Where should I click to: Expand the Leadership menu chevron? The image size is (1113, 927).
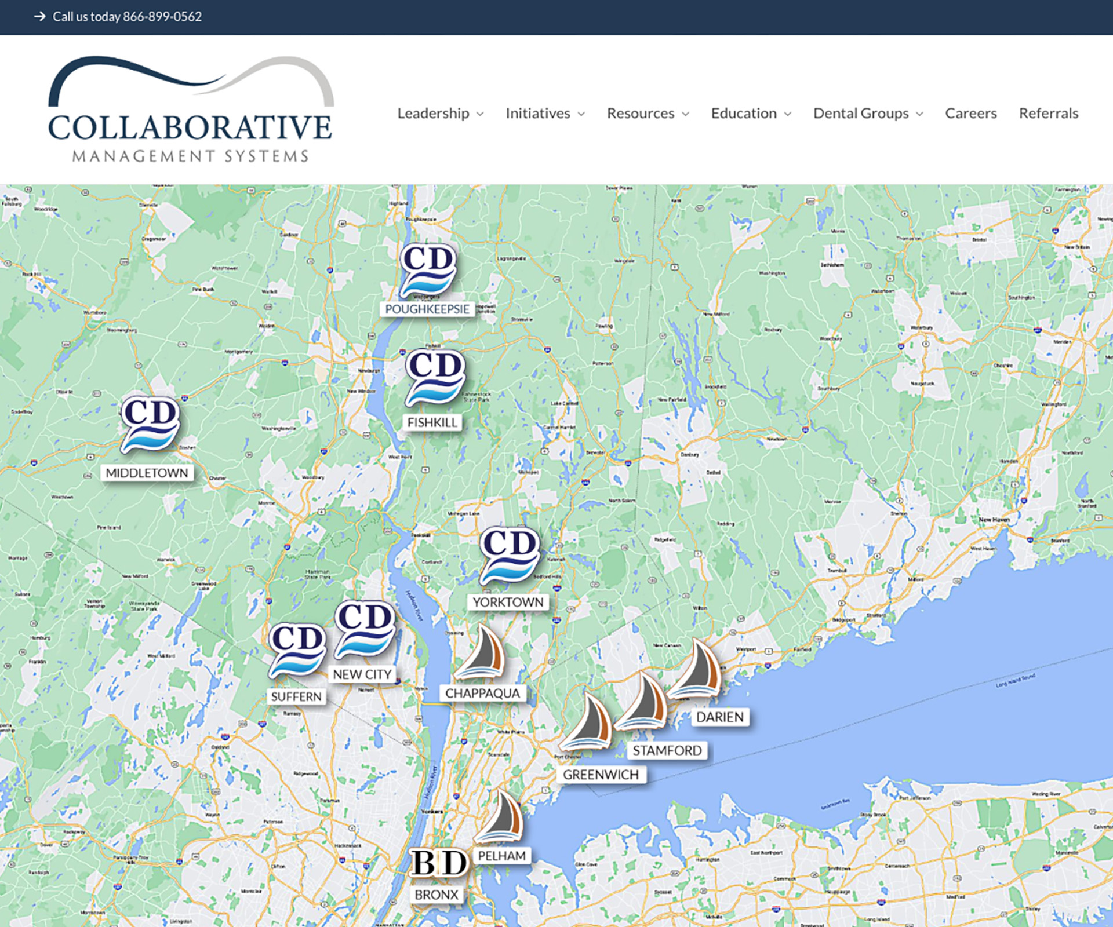tap(480, 114)
